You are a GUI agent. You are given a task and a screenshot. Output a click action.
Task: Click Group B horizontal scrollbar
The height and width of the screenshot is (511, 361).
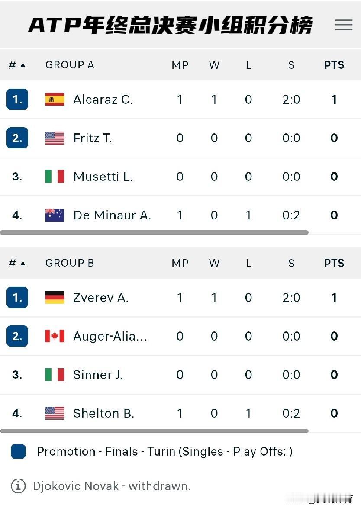(x=154, y=431)
